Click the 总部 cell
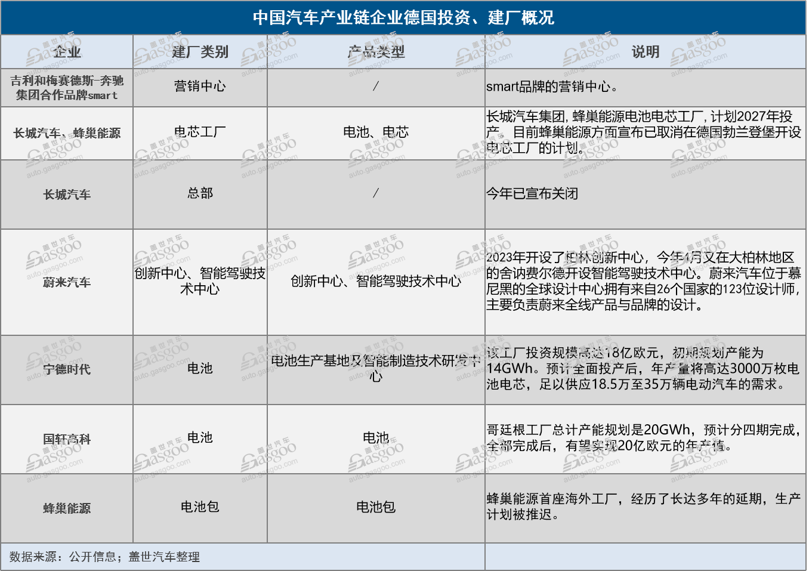This screenshot has height=571, width=809. (x=200, y=193)
